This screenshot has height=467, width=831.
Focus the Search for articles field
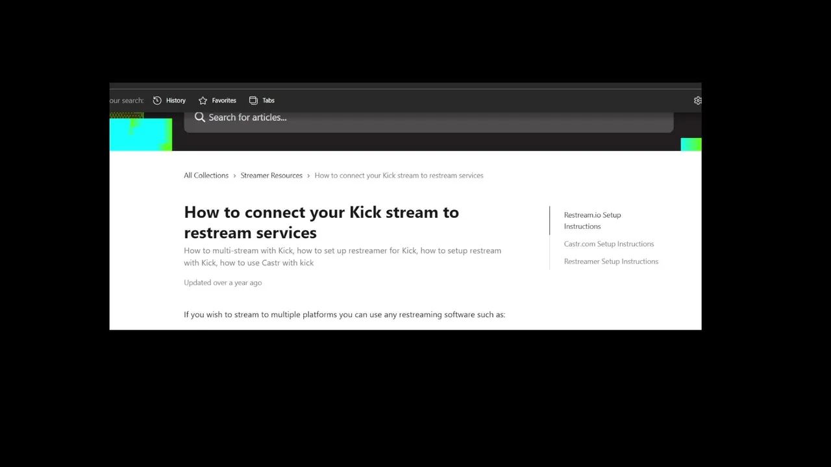(428, 121)
